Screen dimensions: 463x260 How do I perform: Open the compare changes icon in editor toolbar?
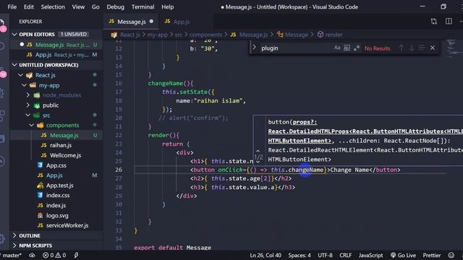[x=433, y=21]
